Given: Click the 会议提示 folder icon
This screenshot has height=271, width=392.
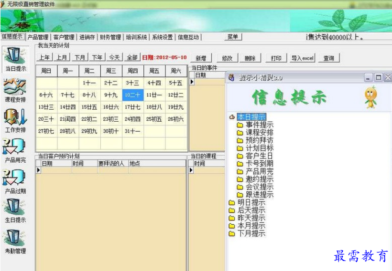Looking at the screenshot, I should coord(240,187).
